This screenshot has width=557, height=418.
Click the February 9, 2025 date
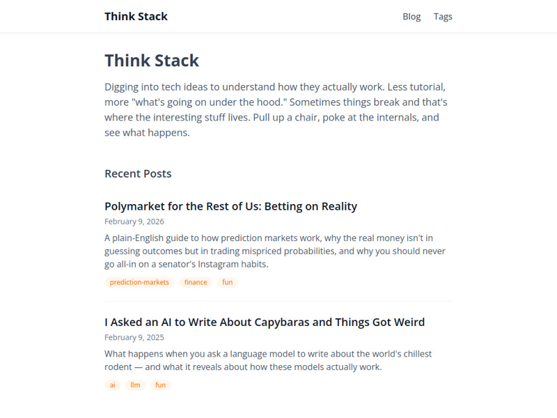point(134,337)
